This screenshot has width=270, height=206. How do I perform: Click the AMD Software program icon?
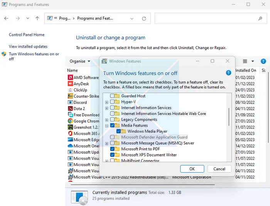tap(70, 77)
